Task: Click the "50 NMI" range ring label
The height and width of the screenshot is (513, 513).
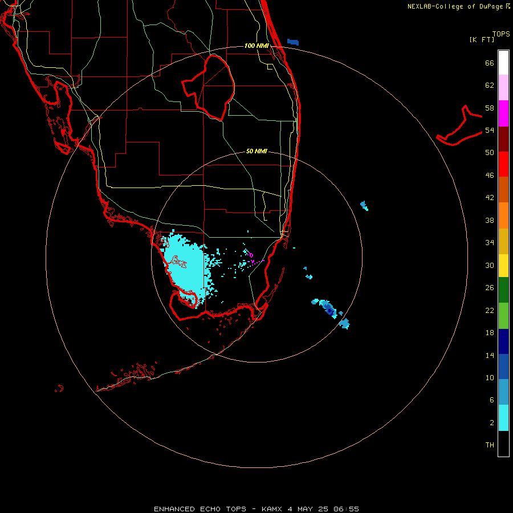Action: click(256, 151)
